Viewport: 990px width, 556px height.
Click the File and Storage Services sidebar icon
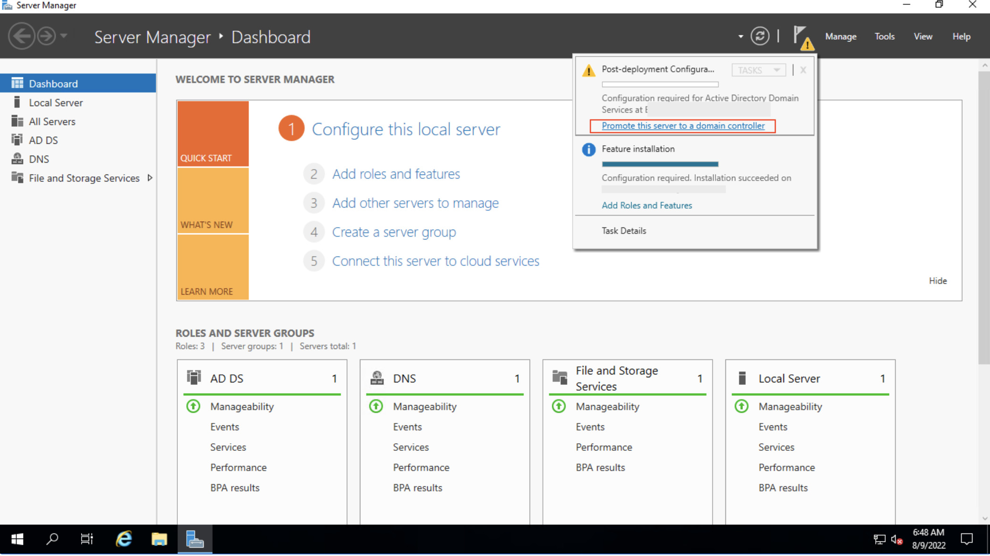17,177
